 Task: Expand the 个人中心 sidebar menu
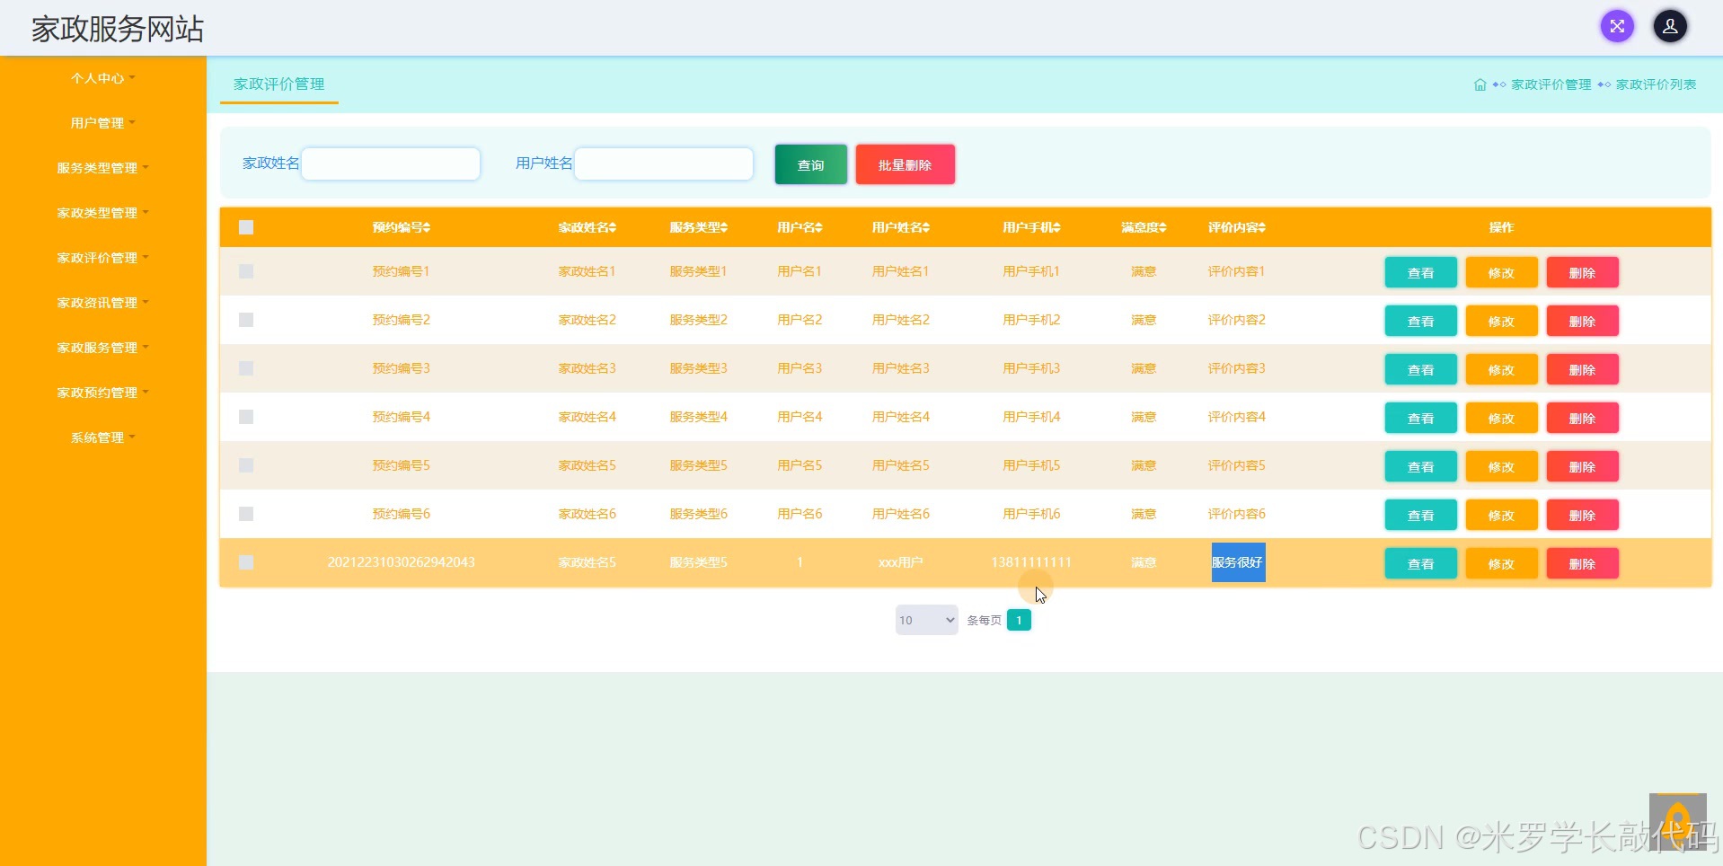(x=102, y=78)
